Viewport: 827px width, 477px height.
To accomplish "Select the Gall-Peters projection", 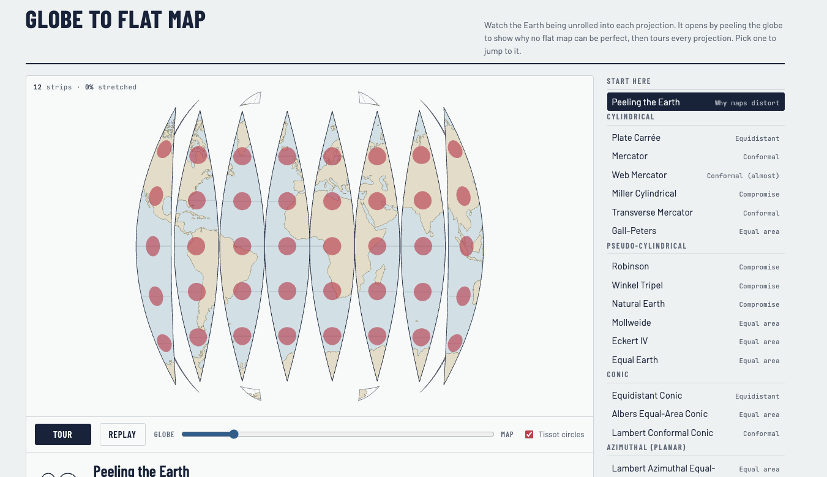I will click(695, 231).
